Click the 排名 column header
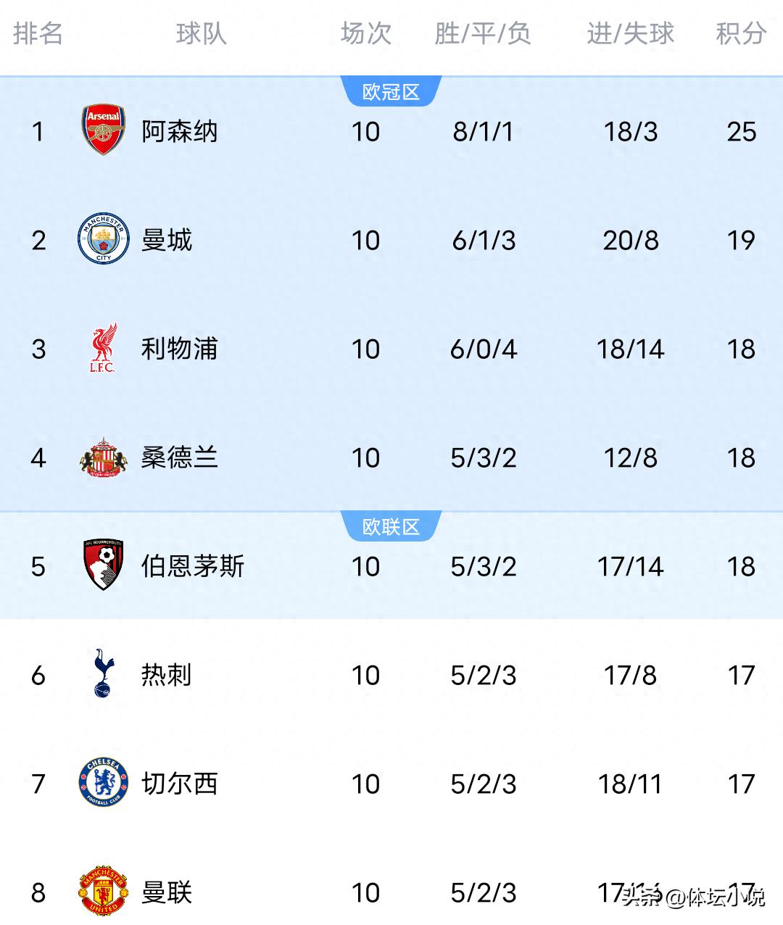The image size is (783, 925). 38,33
